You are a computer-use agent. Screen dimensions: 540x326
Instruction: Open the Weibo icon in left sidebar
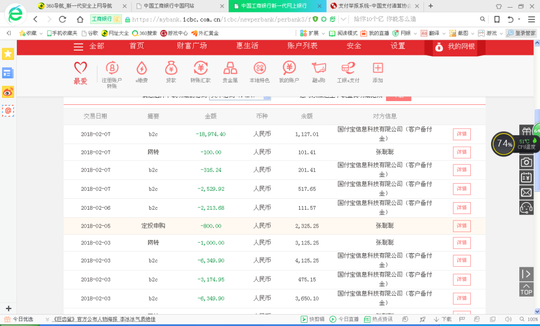click(x=8, y=92)
